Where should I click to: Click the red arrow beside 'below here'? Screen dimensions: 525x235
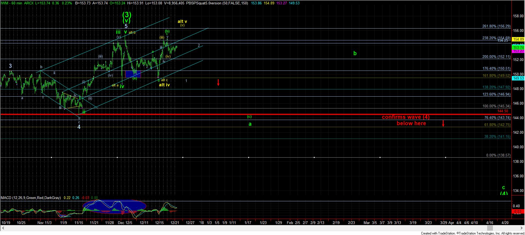point(443,123)
